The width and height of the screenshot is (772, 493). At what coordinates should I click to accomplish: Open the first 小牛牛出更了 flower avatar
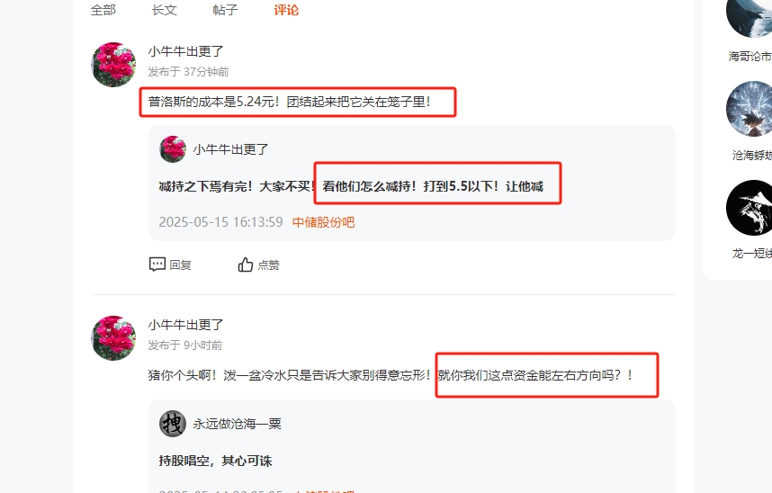click(x=113, y=65)
